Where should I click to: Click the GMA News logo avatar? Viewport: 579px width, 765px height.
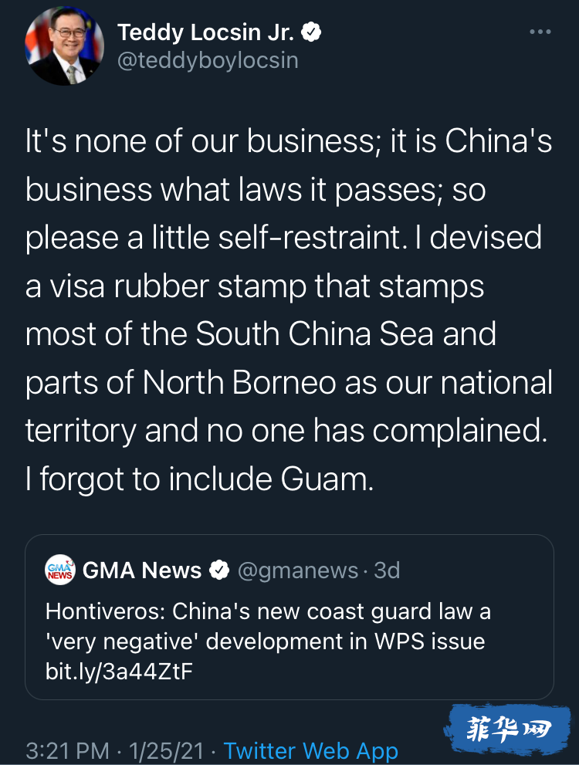pos(60,570)
